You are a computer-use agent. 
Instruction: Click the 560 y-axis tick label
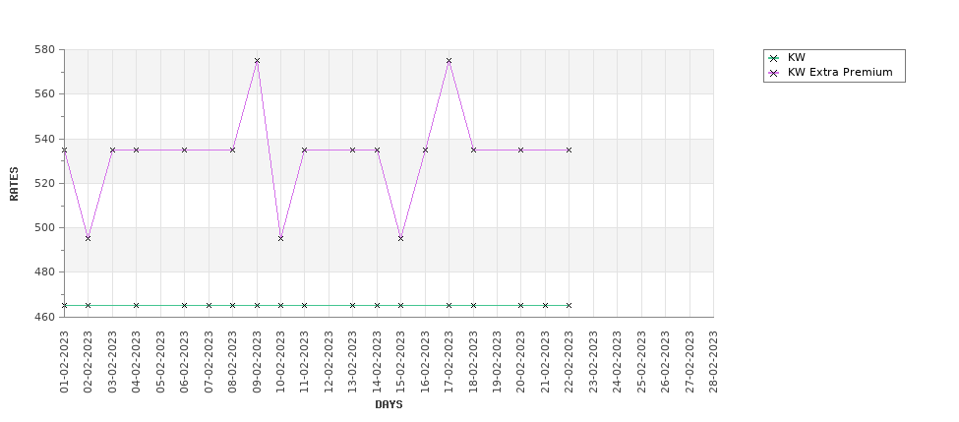click(46, 94)
